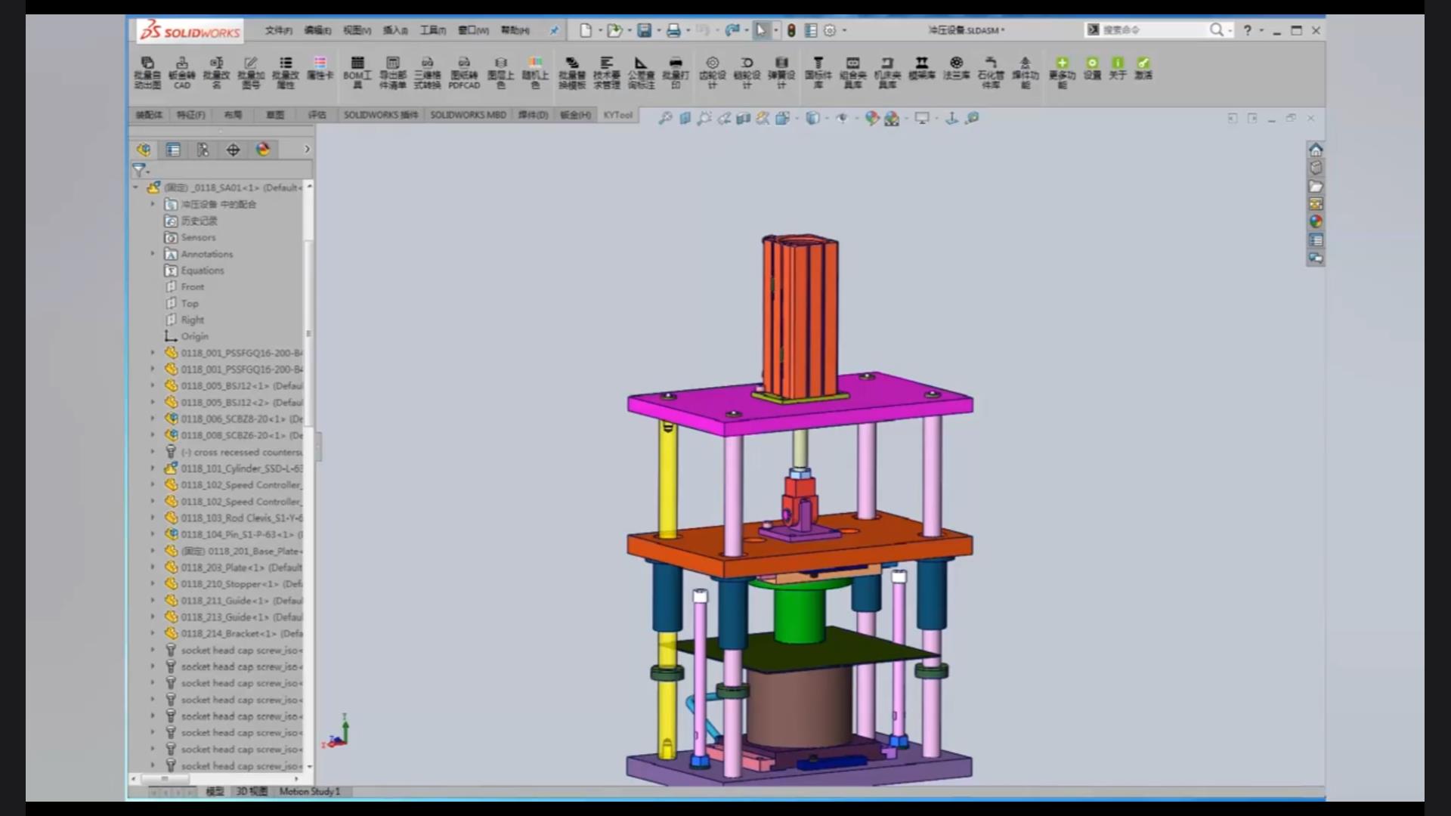Click the rotate view icon in toolbar
Viewport: 1451px width, 816px height.
pos(725,118)
